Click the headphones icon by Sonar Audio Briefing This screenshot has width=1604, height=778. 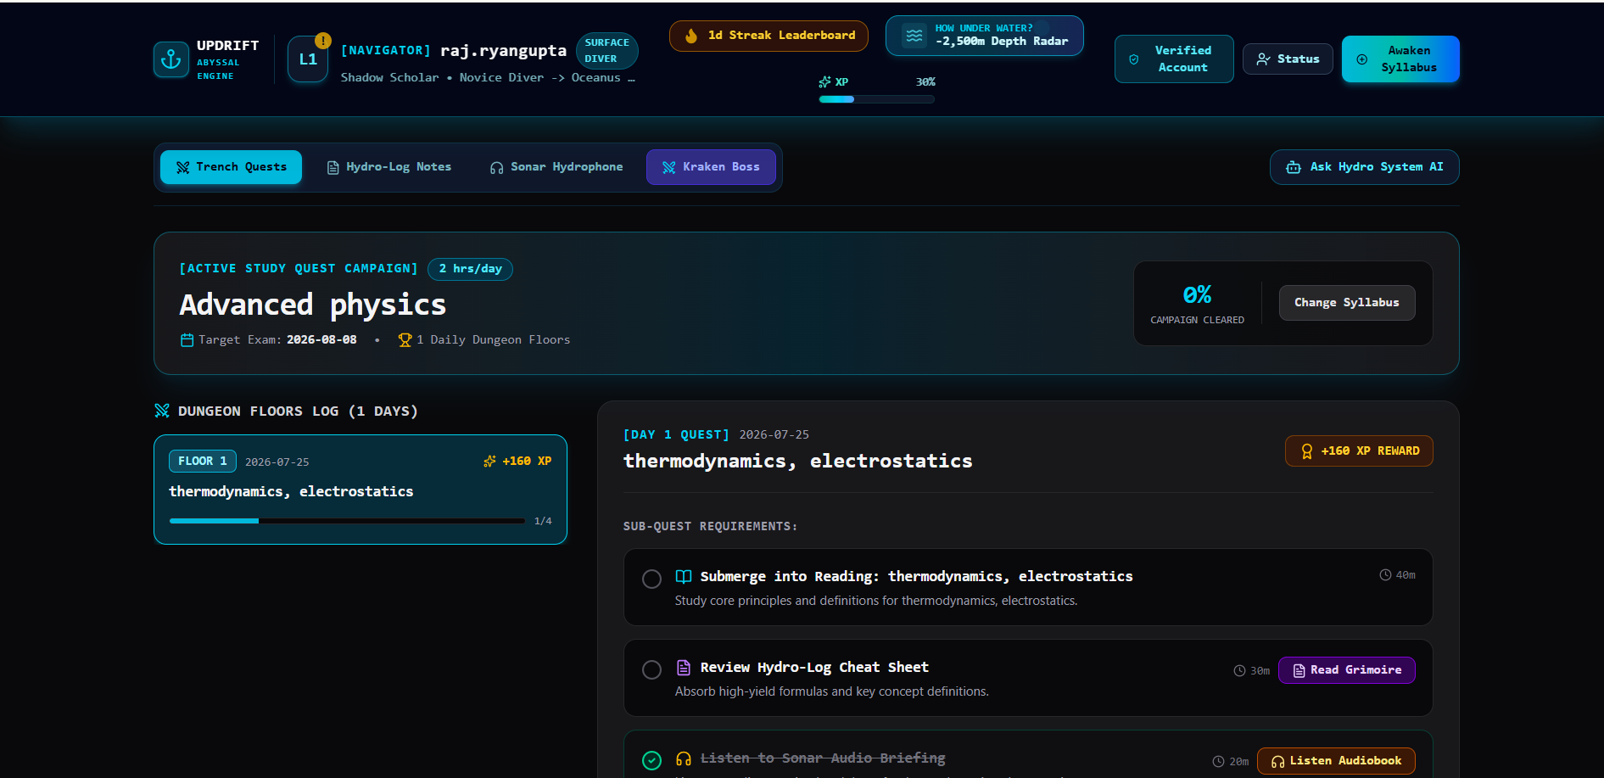click(684, 758)
